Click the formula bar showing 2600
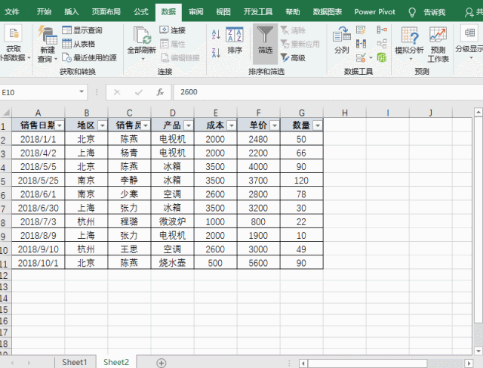 (x=328, y=92)
